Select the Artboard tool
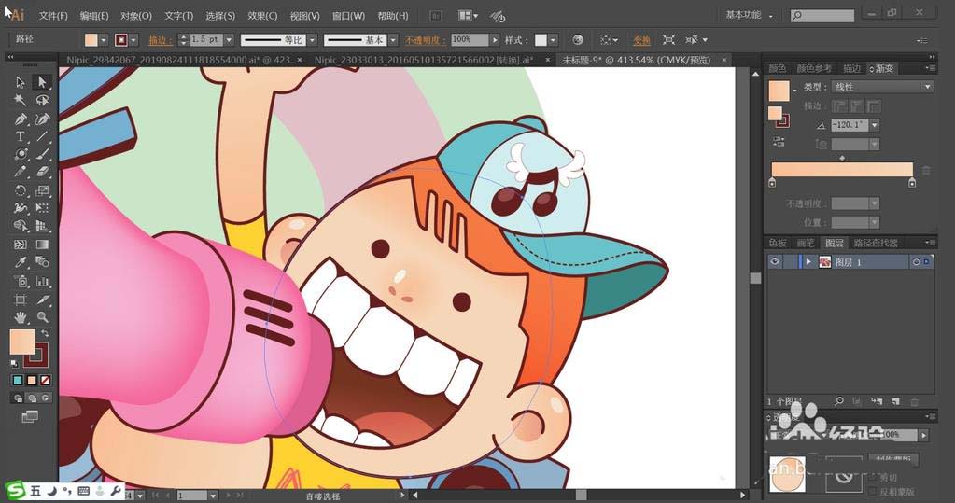This screenshot has height=503, width=955. click(x=21, y=300)
